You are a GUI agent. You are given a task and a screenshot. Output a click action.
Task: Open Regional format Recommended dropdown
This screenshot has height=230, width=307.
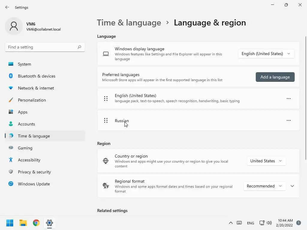(264, 186)
